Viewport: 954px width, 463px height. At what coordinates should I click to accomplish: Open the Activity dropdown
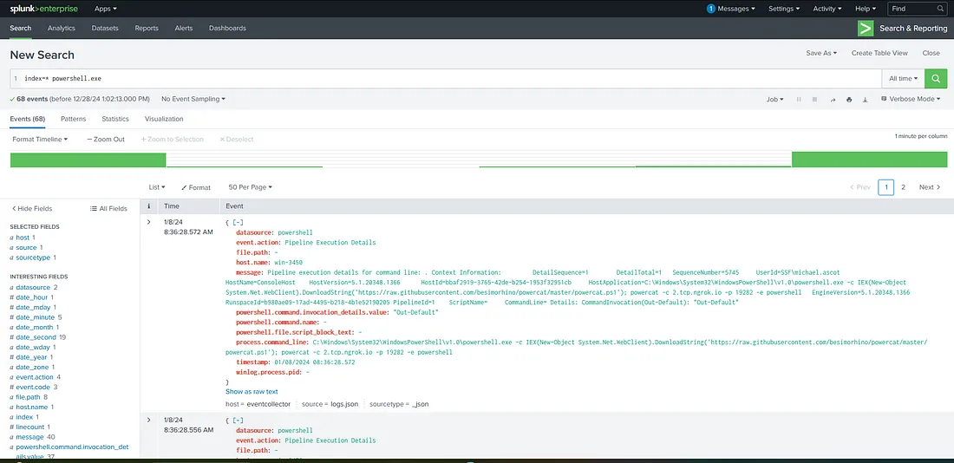pos(827,9)
